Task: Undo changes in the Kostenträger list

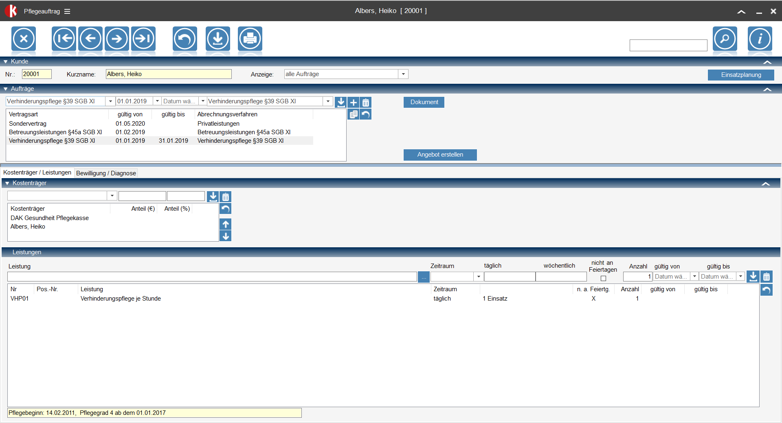Action: pyautogui.click(x=226, y=209)
